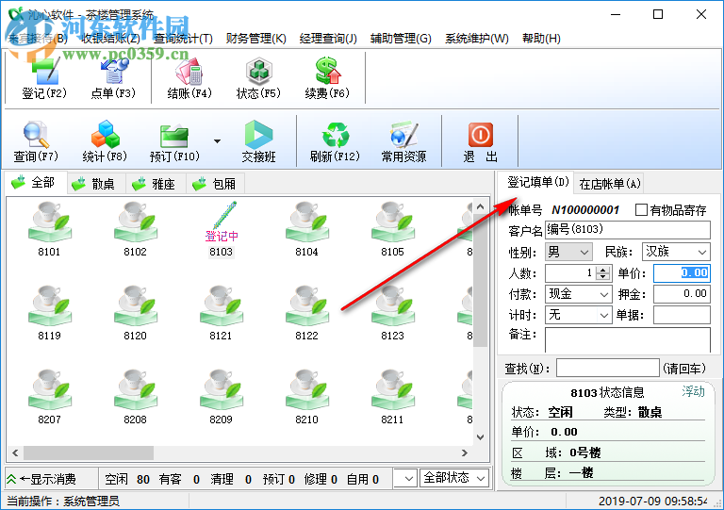Open the 帮助(H) menu
The image size is (724, 510).
click(x=541, y=39)
